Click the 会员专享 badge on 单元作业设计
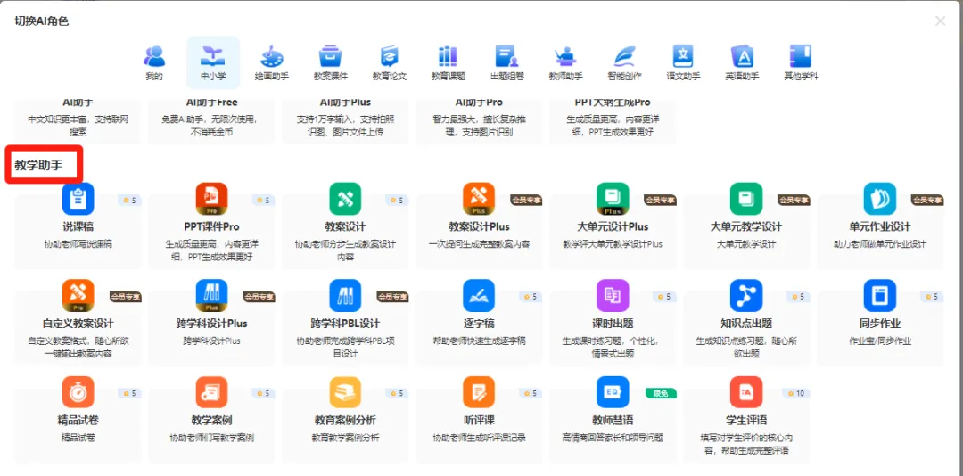The width and height of the screenshot is (963, 476). [x=927, y=200]
